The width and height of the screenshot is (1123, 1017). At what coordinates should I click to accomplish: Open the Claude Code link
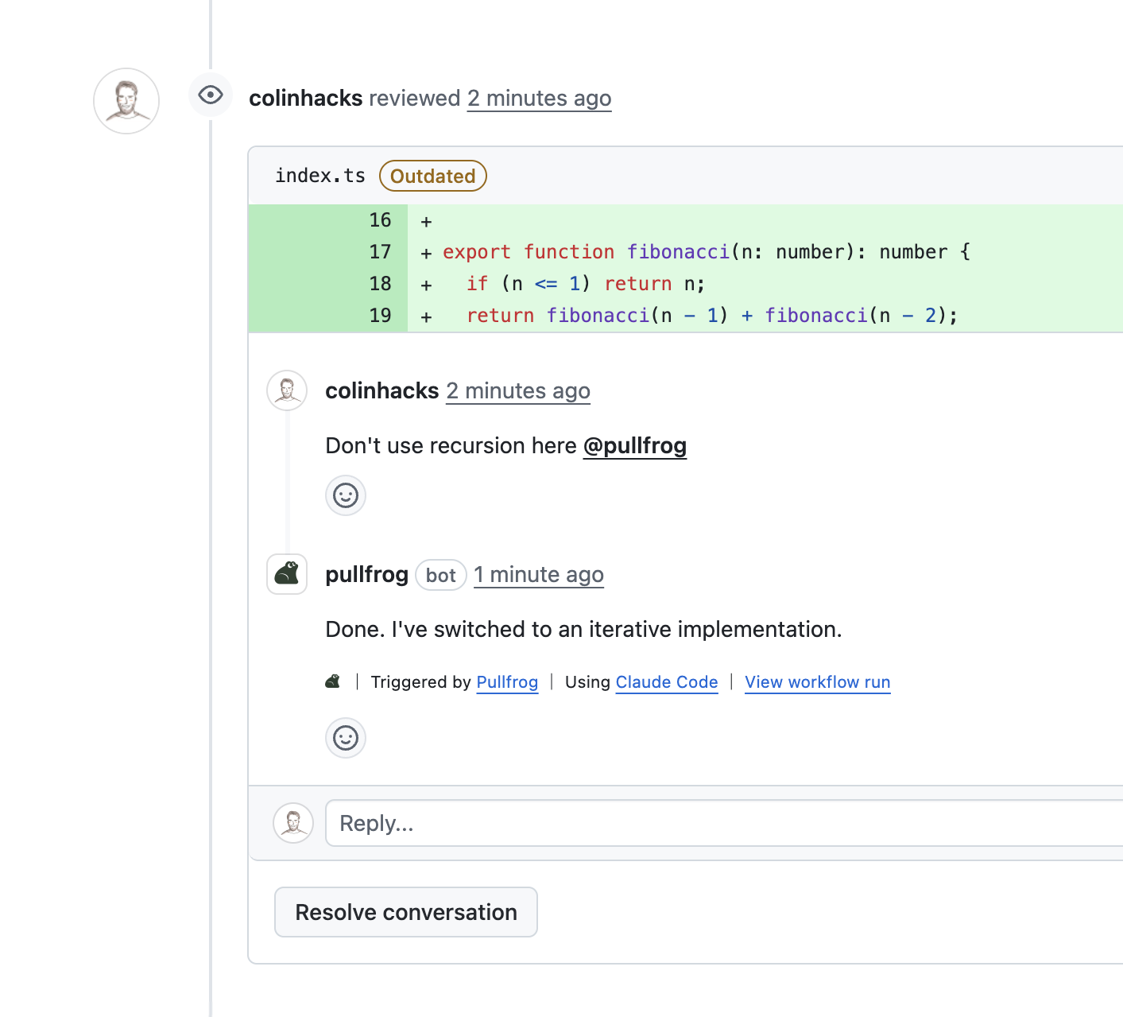click(666, 682)
